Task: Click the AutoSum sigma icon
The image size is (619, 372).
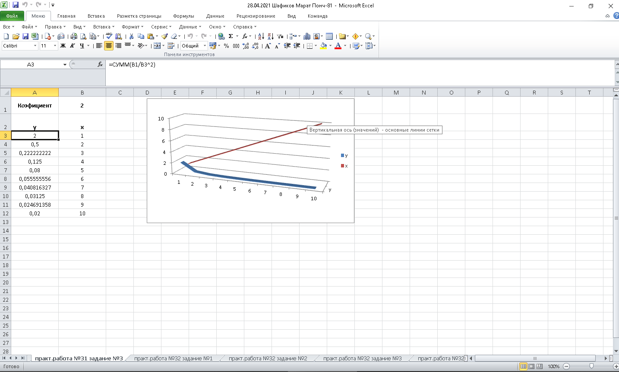Action: [x=231, y=36]
